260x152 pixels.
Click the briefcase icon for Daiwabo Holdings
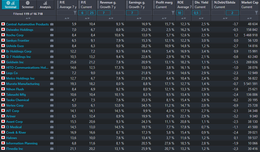pos(52,30)
